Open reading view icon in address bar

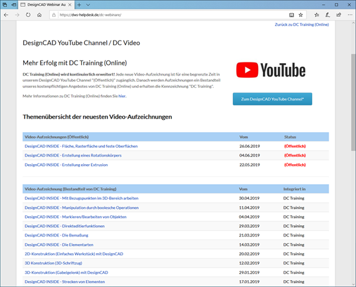292,15
